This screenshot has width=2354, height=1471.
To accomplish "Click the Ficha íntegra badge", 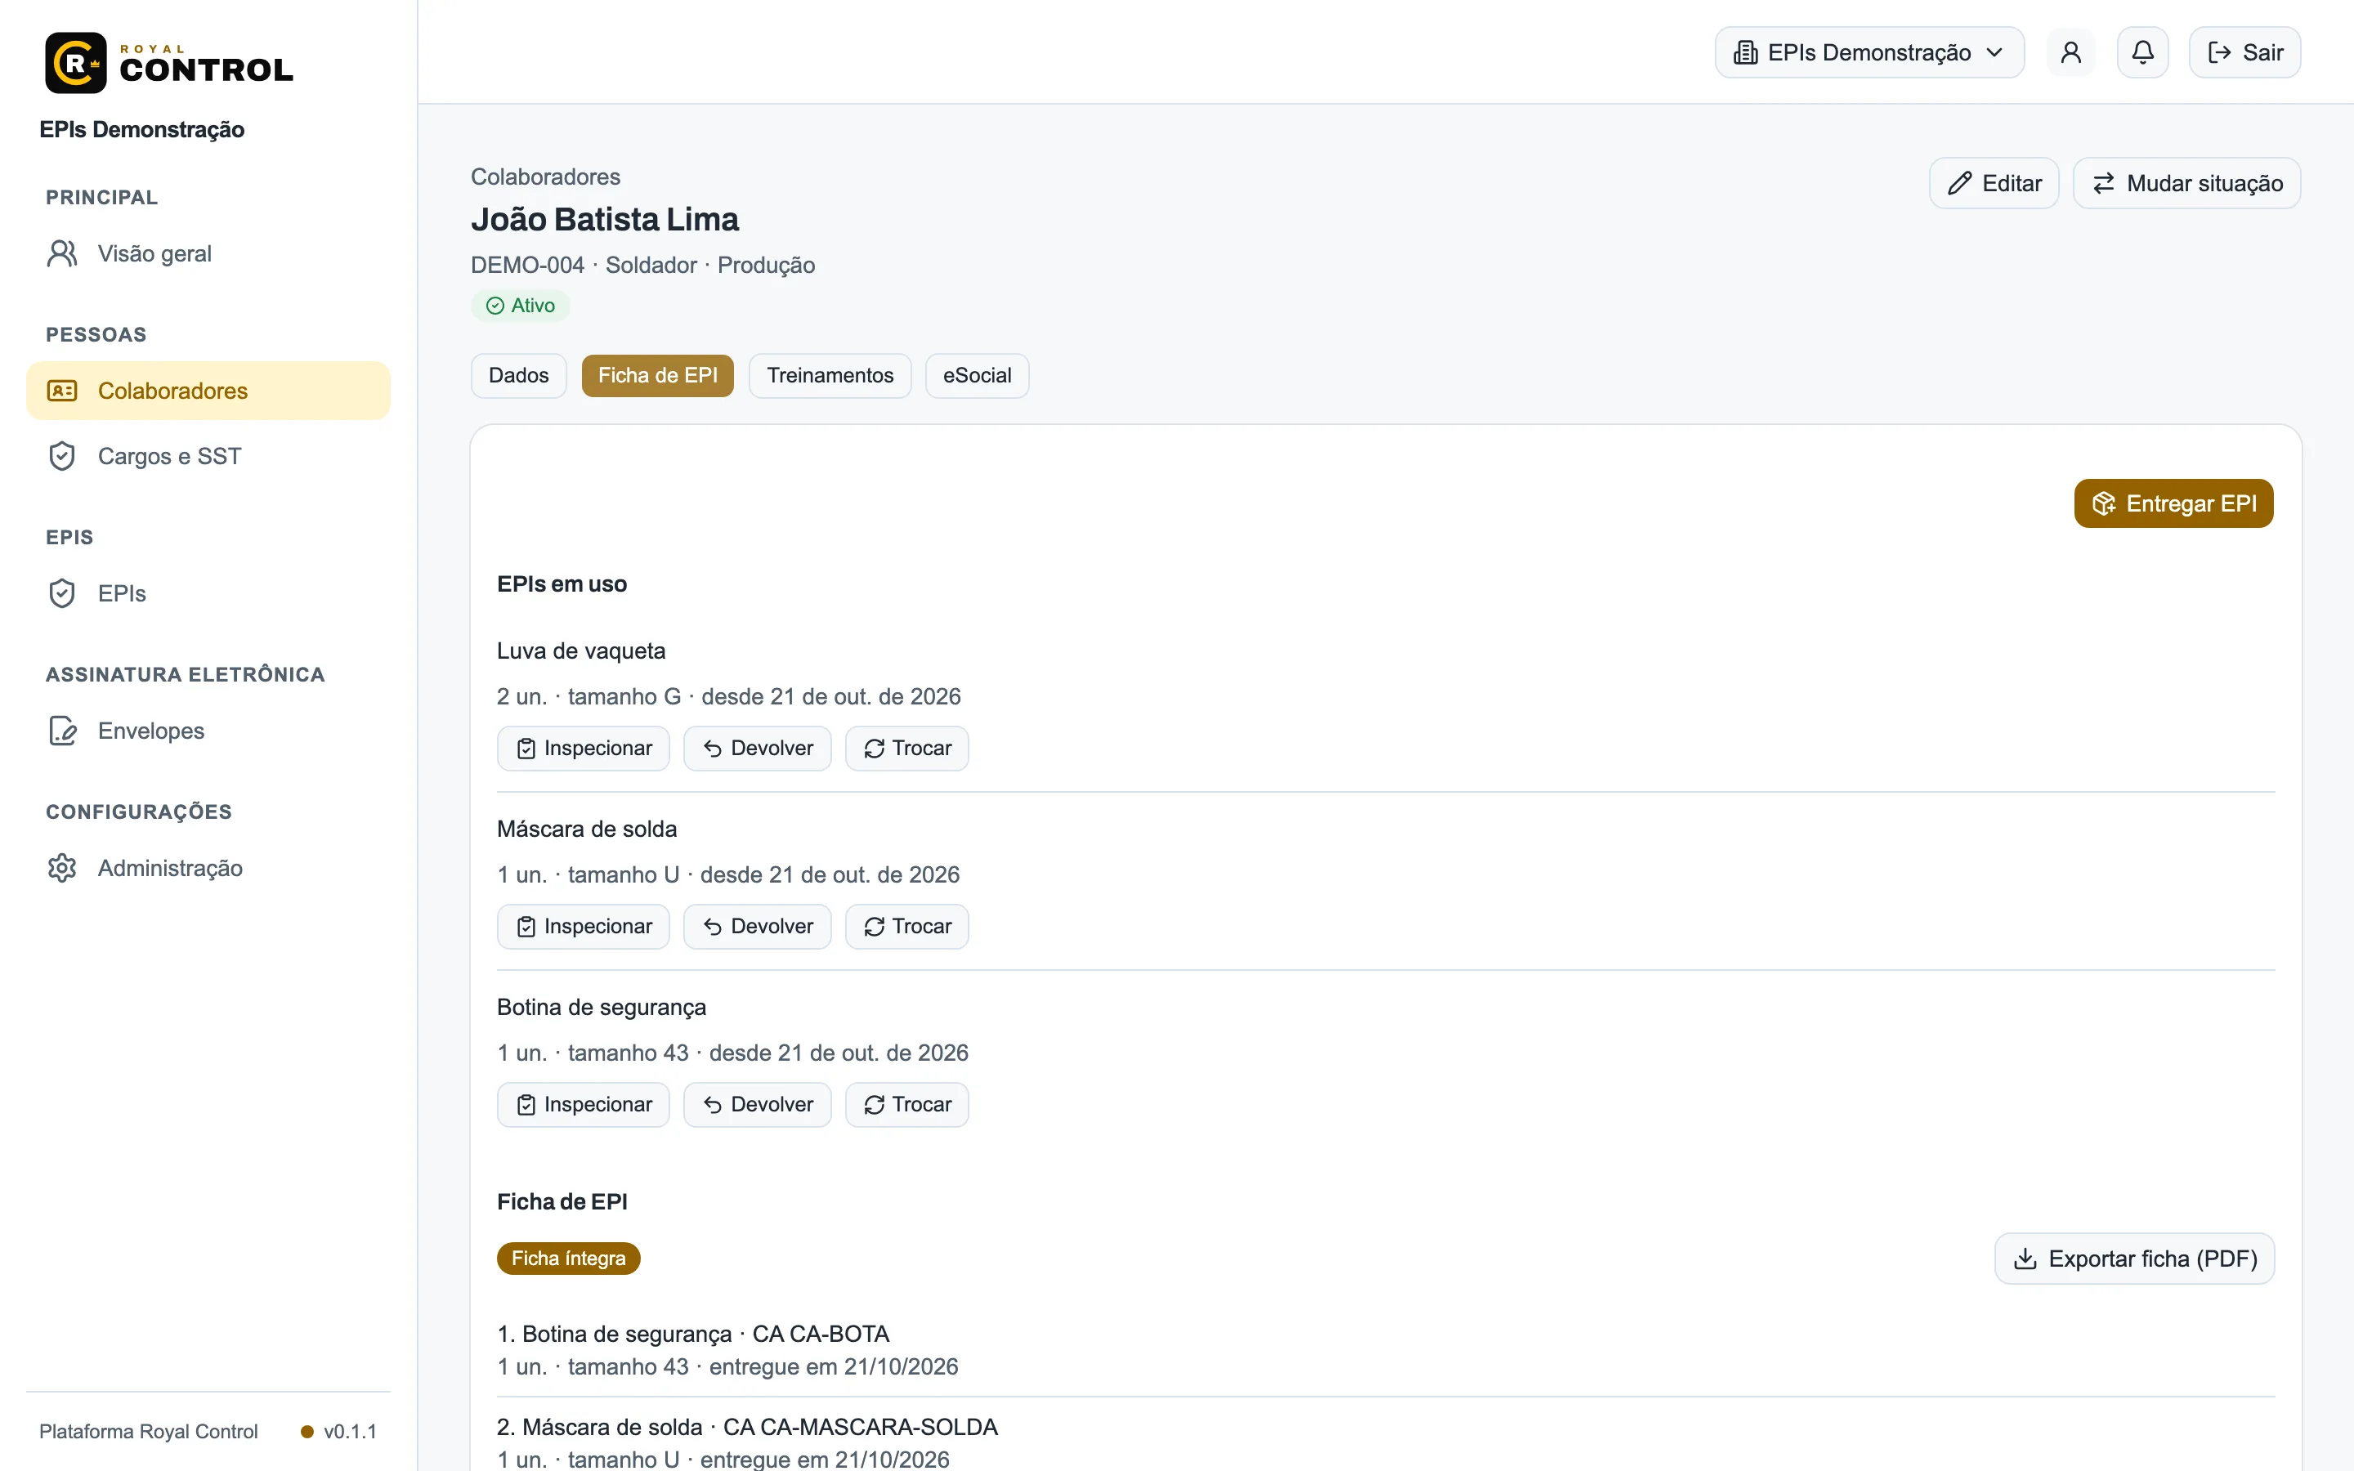I will click(x=568, y=1259).
